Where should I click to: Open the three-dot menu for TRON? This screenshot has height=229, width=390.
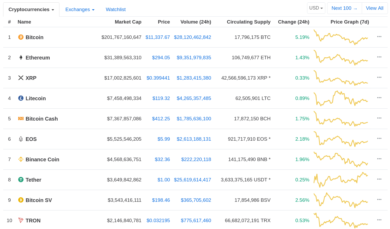379,220
